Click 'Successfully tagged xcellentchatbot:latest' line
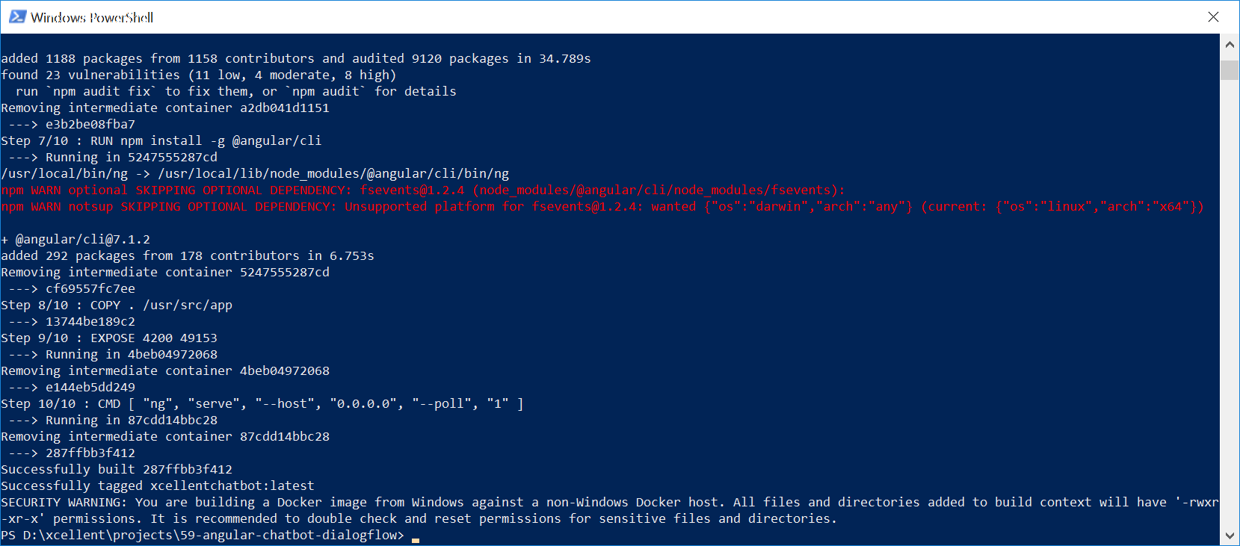Image resolution: width=1240 pixels, height=546 pixels. pyautogui.click(x=158, y=486)
